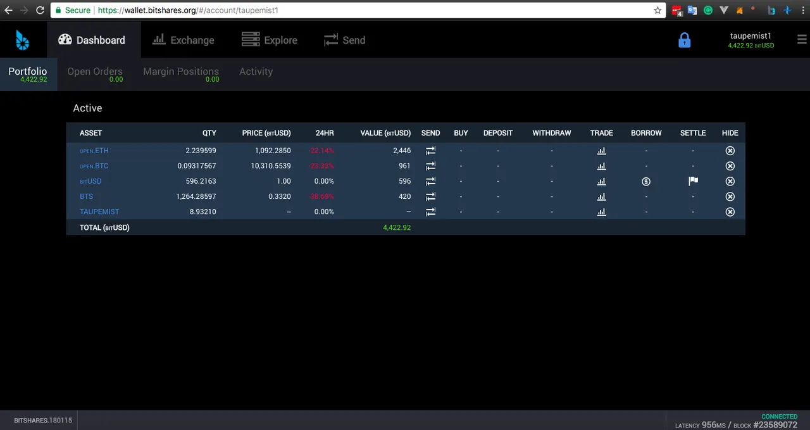Send BTS using its transfer icon
The image size is (810, 430).
(430, 196)
